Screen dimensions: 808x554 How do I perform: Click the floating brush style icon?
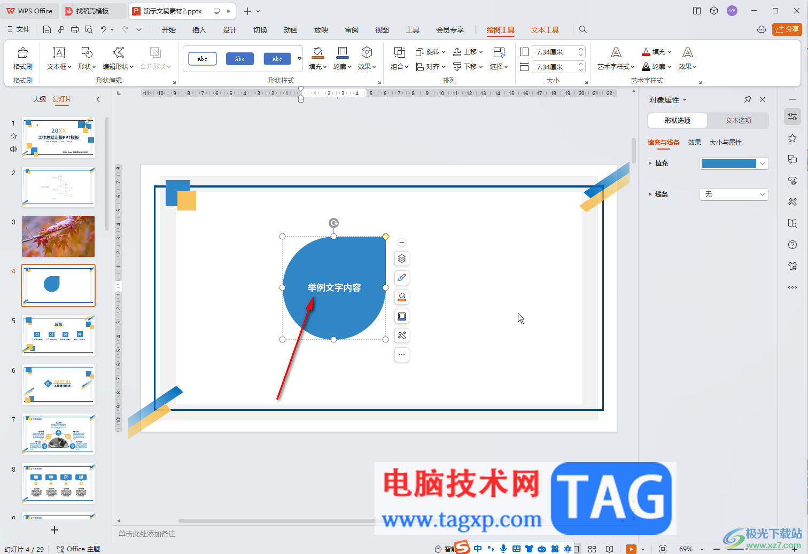402,278
